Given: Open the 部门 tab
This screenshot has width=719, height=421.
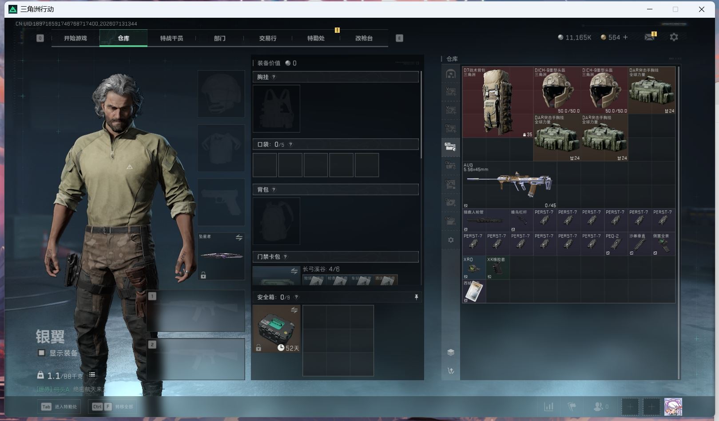Looking at the screenshot, I should tap(219, 38).
